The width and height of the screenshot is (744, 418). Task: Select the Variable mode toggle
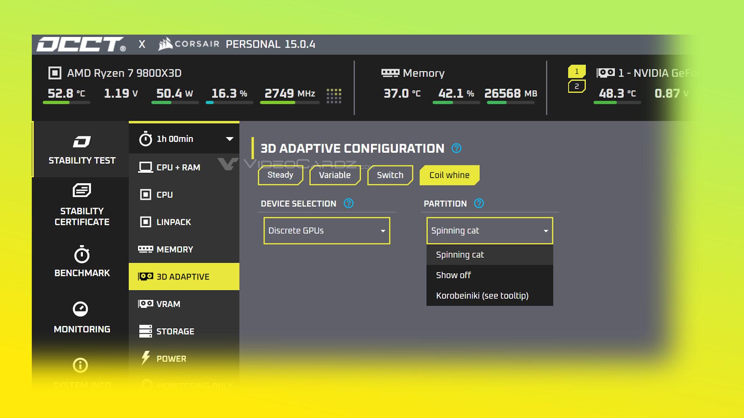tap(335, 175)
